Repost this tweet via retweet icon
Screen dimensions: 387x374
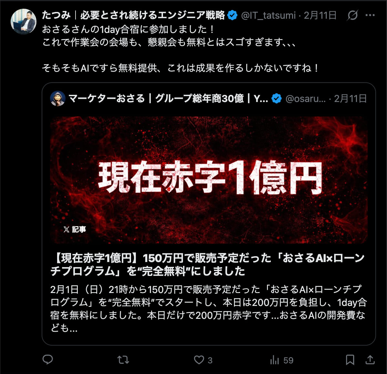coord(123,360)
